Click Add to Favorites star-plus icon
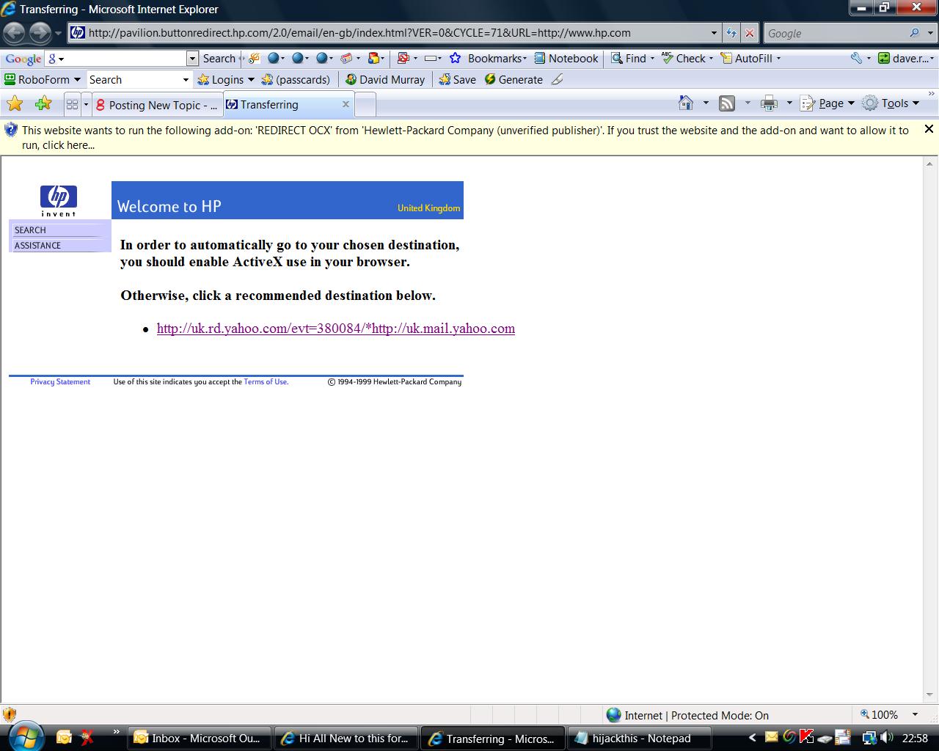The width and height of the screenshot is (939, 751). point(43,104)
